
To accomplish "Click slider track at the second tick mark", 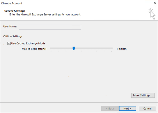I will pos(59,48).
